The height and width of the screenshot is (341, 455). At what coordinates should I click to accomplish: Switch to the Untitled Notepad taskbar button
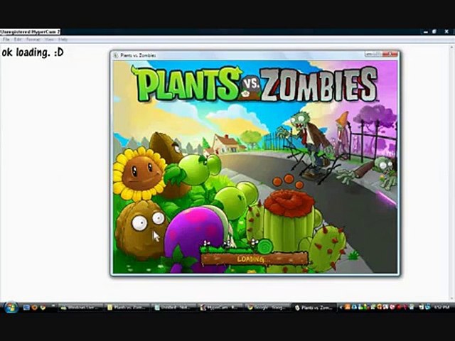click(175, 308)
